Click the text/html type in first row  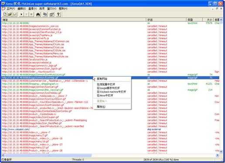coord(192,23)
